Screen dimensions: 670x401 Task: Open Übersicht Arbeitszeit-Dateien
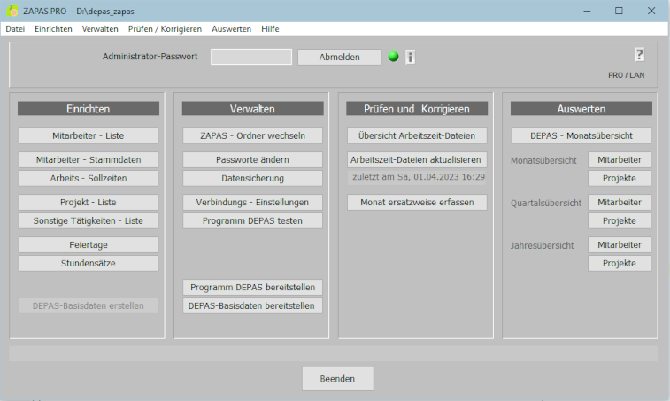417,136
